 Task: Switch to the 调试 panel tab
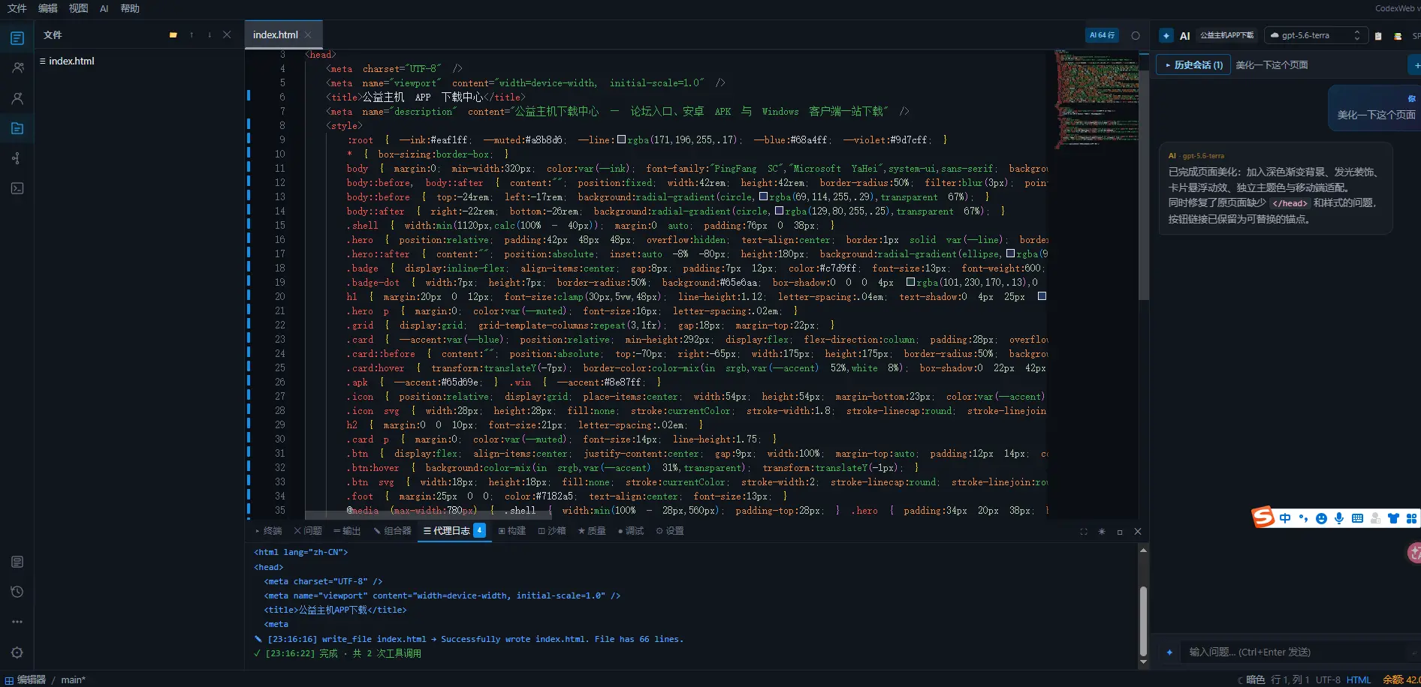630,531
